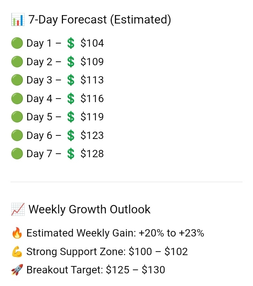Click the green circle next to Day 3
253x286 pixels.
click(17, 80)
